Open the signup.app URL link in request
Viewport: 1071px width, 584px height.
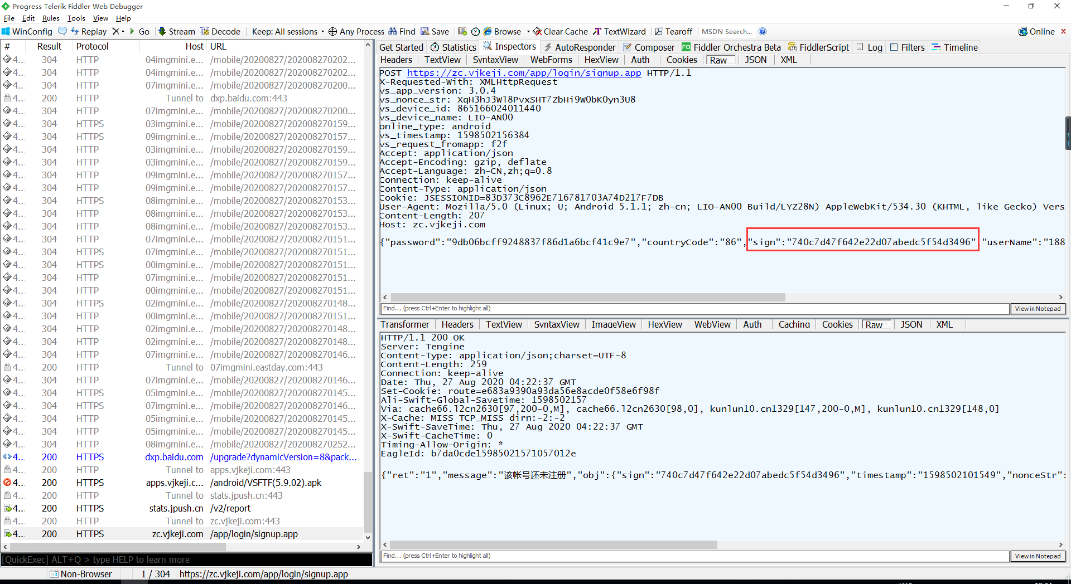524,73
